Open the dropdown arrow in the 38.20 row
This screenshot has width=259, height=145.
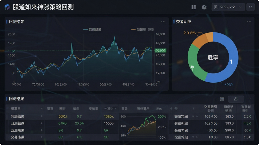(193, 137)
